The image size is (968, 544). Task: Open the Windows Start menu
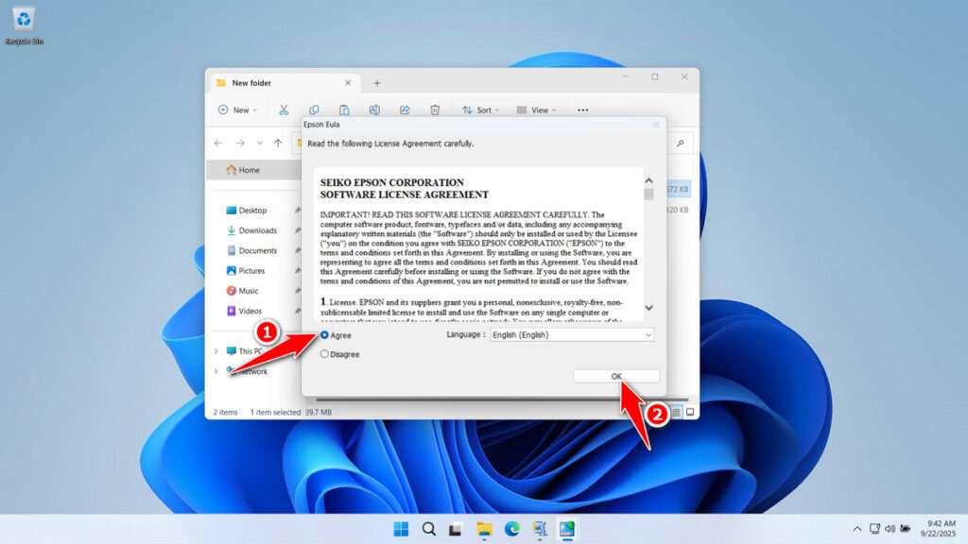coord(400,529)
